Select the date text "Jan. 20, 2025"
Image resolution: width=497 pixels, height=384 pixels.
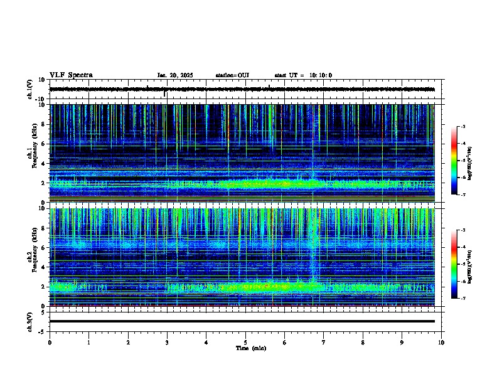(175, 75)
